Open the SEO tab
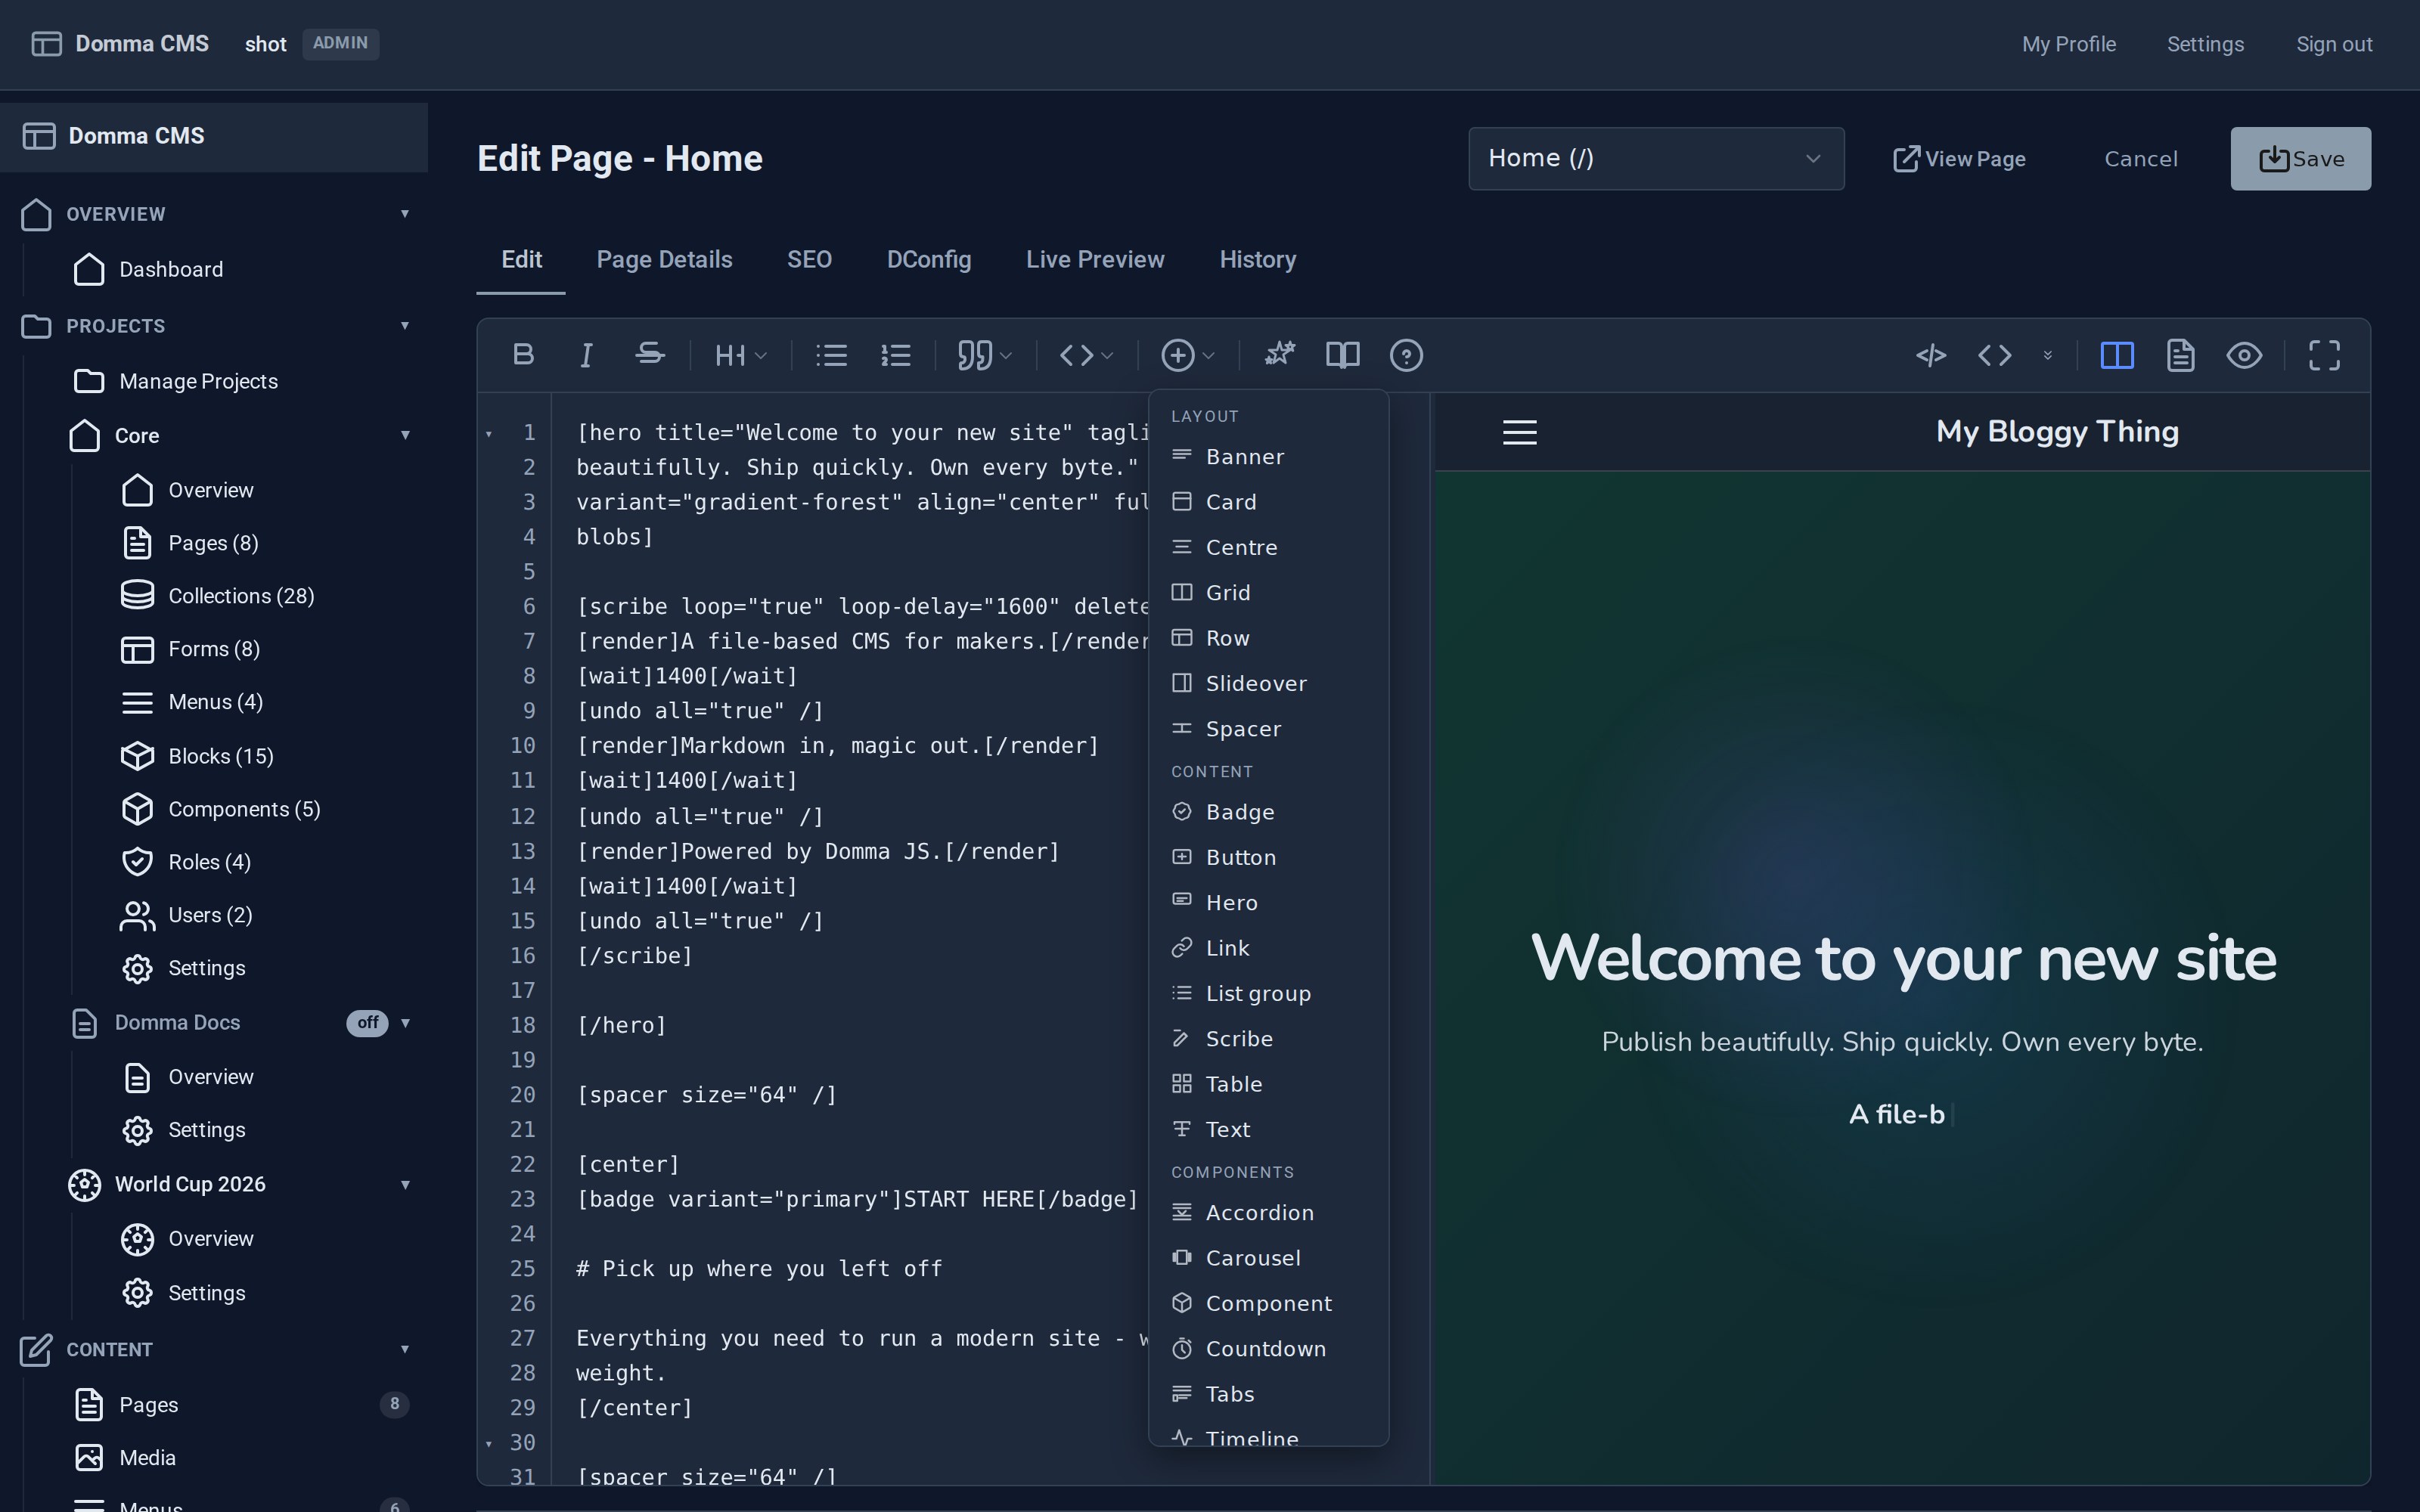This screenshot has width=2420, height=1512. click(x=809, y=259)
